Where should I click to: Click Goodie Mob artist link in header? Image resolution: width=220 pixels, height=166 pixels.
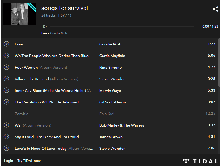point(58,33)
